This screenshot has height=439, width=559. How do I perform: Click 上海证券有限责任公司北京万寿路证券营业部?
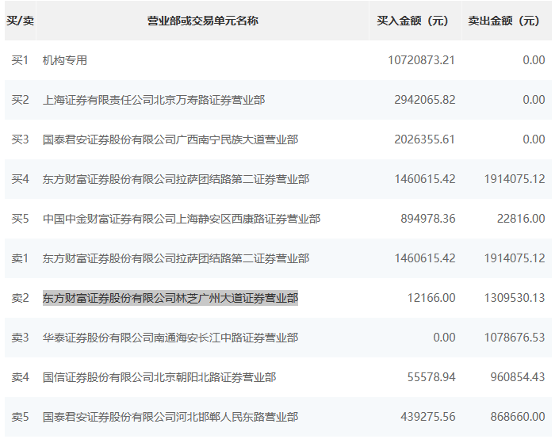pyautogui.click(x=154, y=100)
